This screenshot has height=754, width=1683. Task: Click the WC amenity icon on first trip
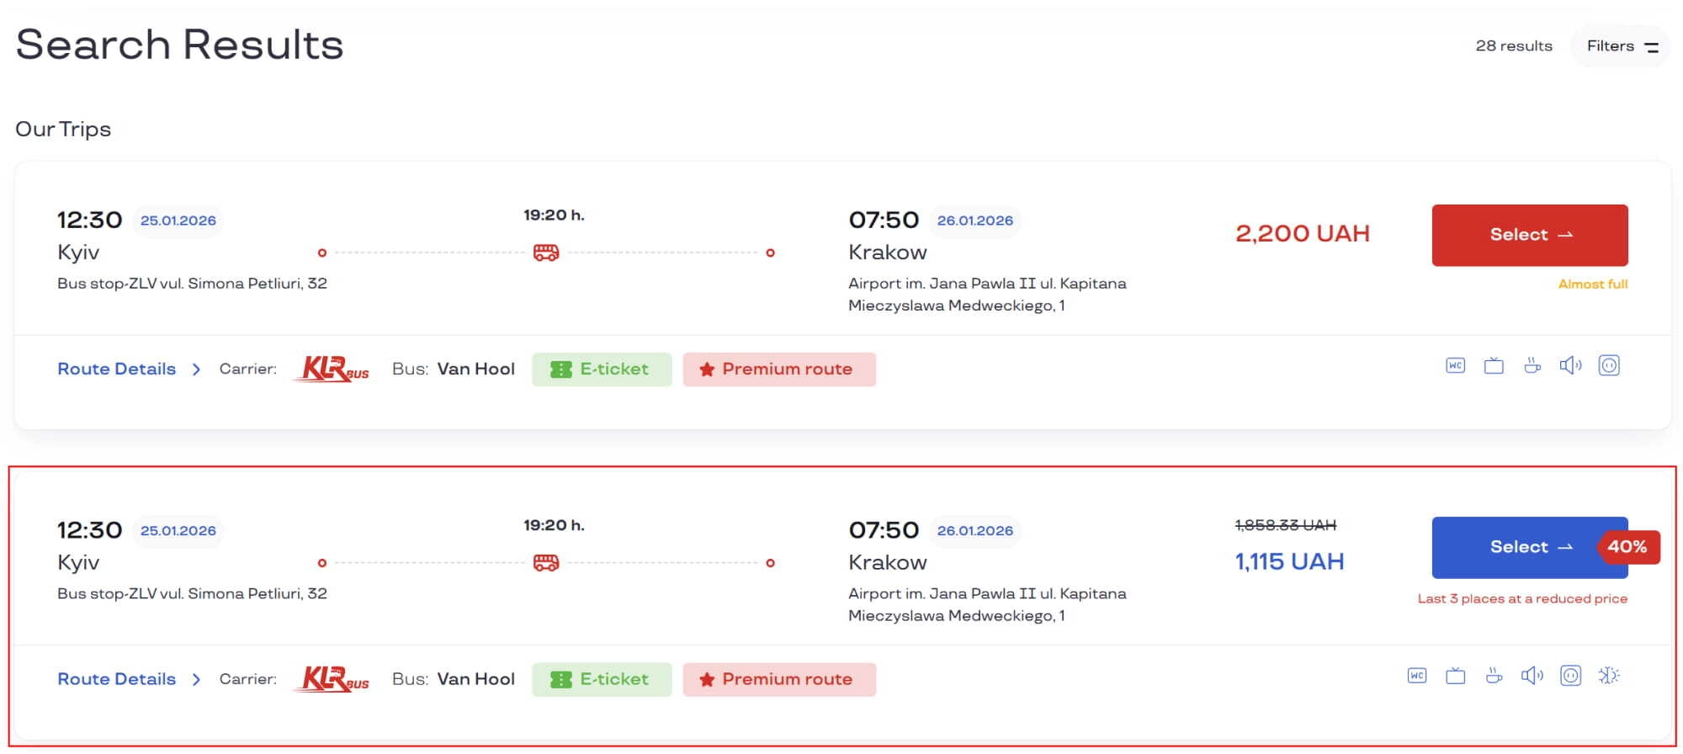(1456, 365)
